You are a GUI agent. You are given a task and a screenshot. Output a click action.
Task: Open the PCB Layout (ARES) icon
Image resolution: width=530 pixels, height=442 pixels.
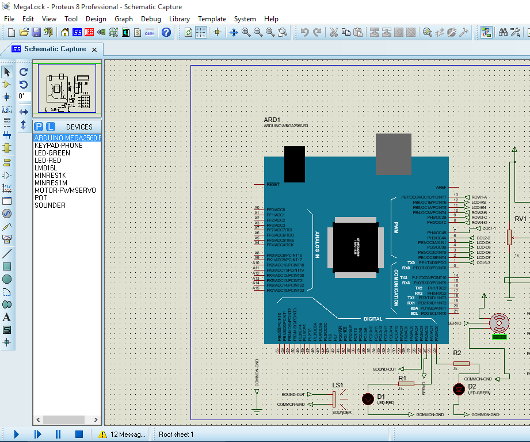point(89,32)
